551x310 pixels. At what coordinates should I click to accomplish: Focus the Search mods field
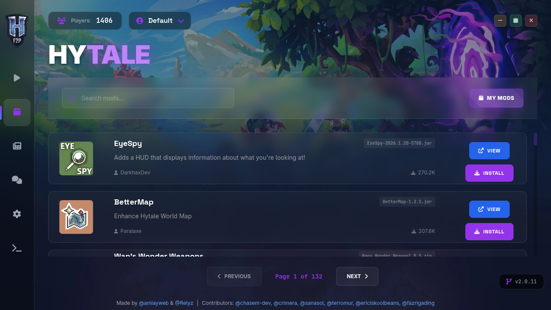[148, 98]
